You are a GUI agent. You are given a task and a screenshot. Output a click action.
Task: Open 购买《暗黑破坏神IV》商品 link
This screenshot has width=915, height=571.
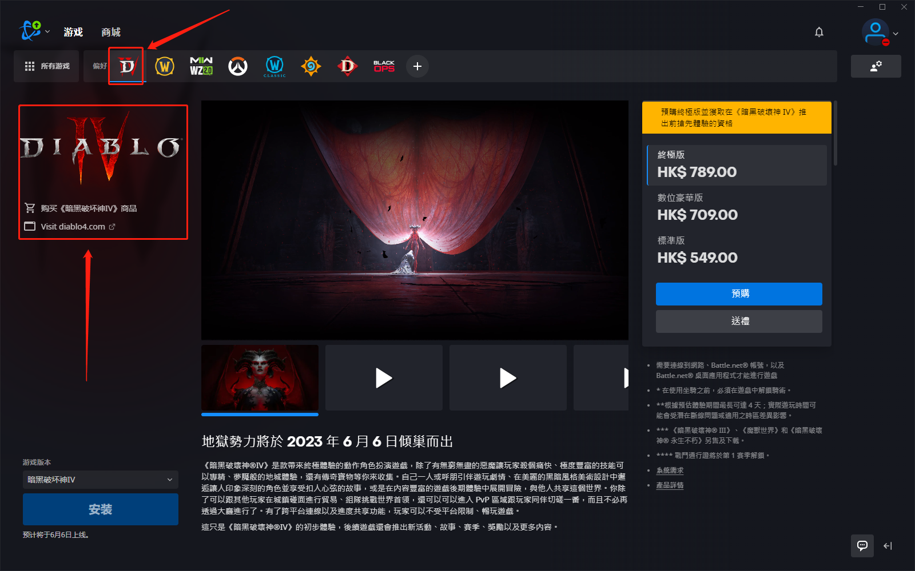coord(89,208)
